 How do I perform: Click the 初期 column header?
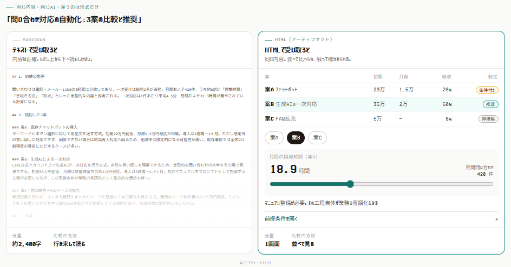tap(378, 77)
